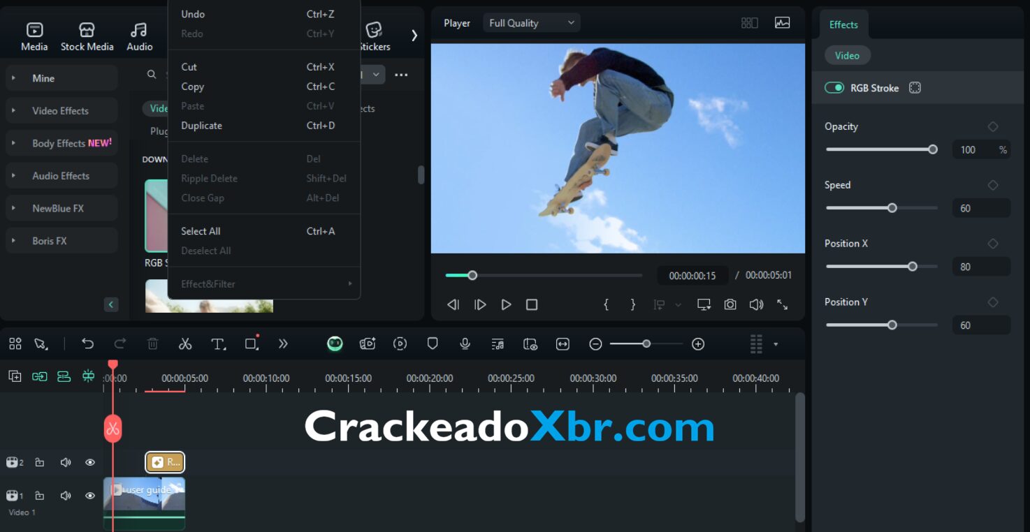This screenshot has width=1030, height=532.
Task: Expand the Video Effects category
Action: point(61,110)
